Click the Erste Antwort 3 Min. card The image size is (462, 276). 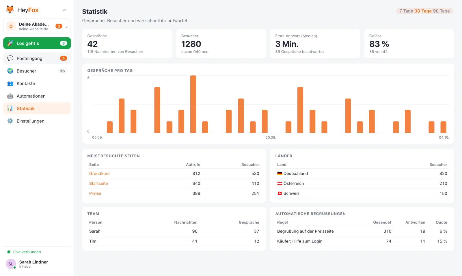[x=315, y=44]
